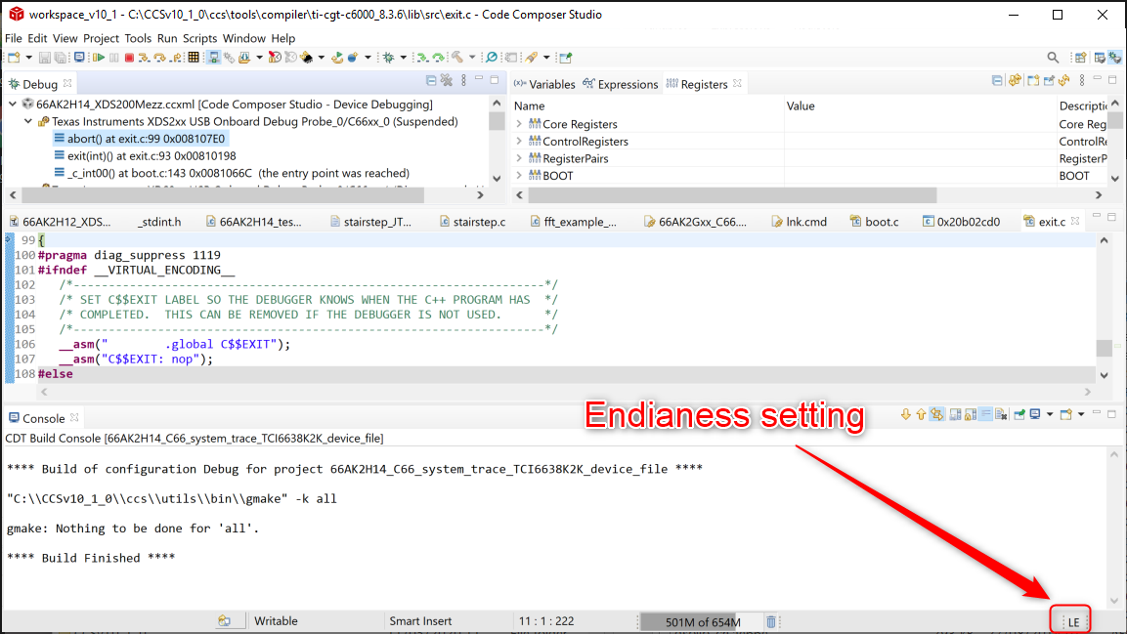Toggle the highlighted Console toolbar lines button

pos(985,414)
